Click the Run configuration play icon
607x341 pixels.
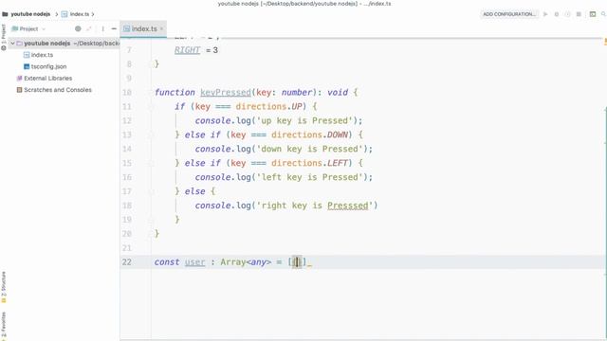[545, 14]
